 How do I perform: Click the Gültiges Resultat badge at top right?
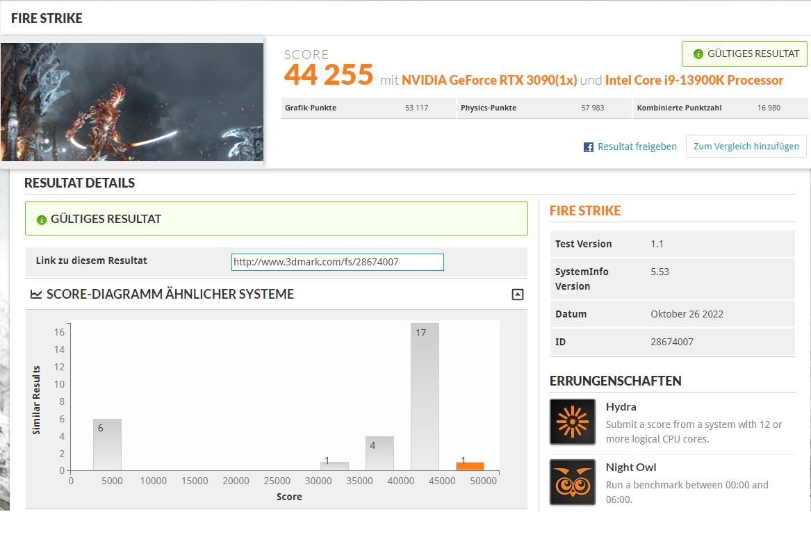[x=744, y=53]
